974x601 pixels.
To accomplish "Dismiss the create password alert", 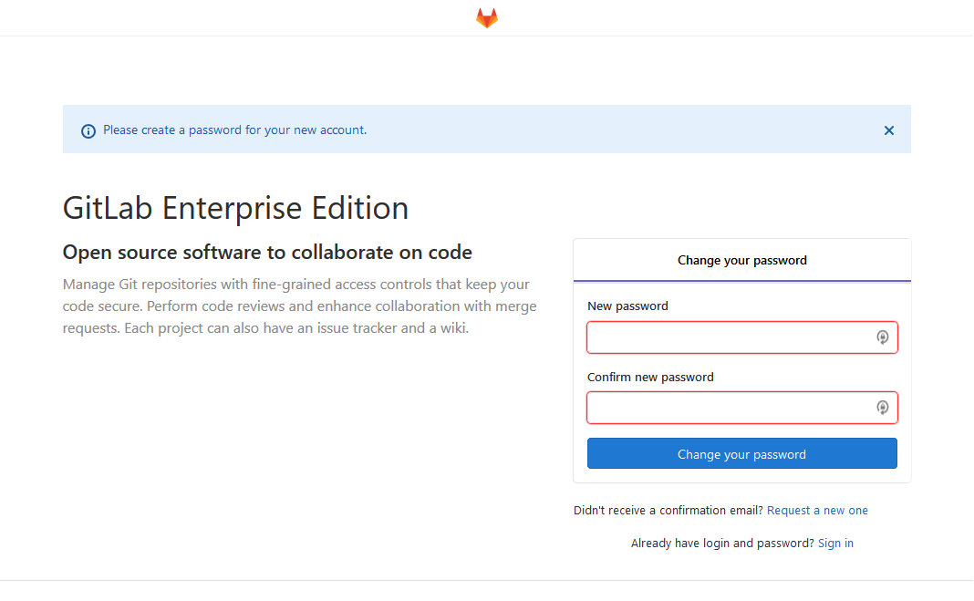I will (889, 130).
